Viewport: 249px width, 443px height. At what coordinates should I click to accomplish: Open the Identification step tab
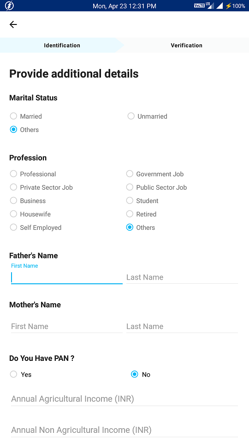[x=62, y=45]
